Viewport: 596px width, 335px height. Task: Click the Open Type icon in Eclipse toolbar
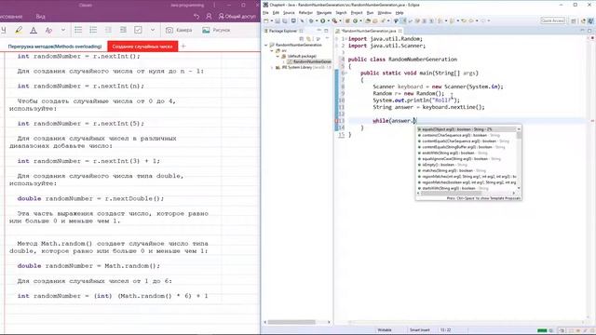pyautogui.click(x=368, y=20)
